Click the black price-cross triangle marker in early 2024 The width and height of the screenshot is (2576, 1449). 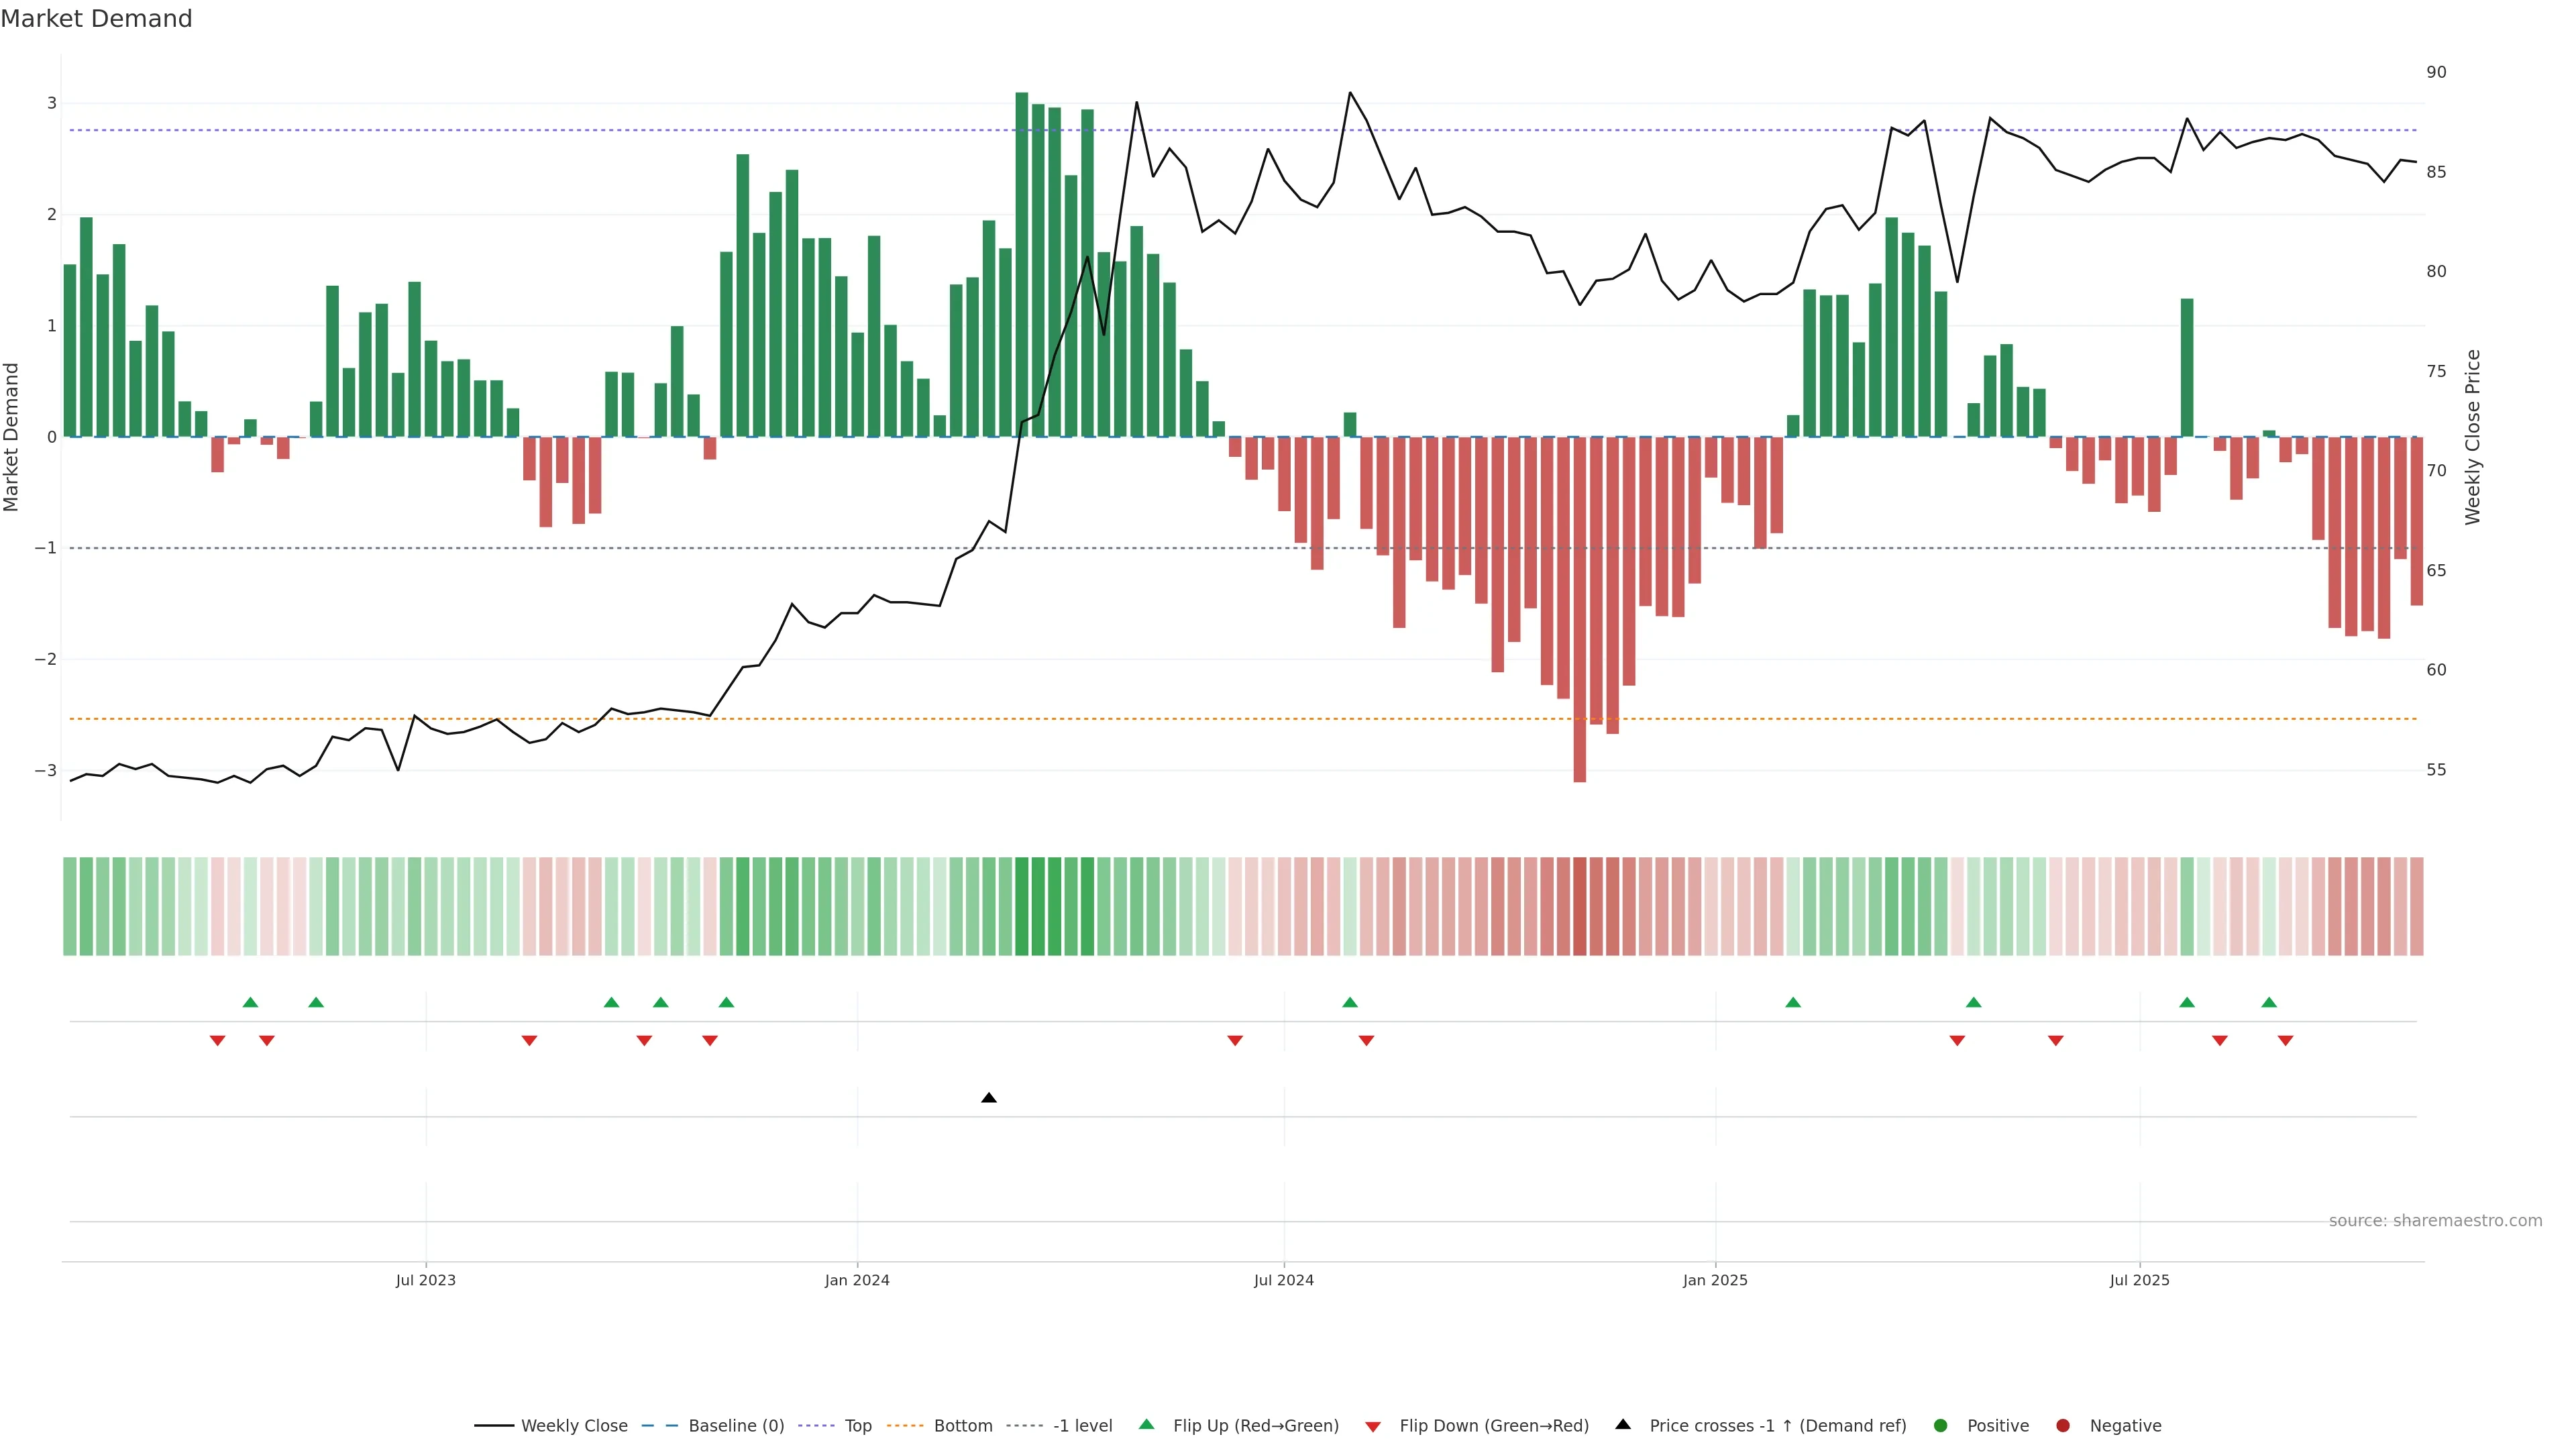click(989, 1098)
